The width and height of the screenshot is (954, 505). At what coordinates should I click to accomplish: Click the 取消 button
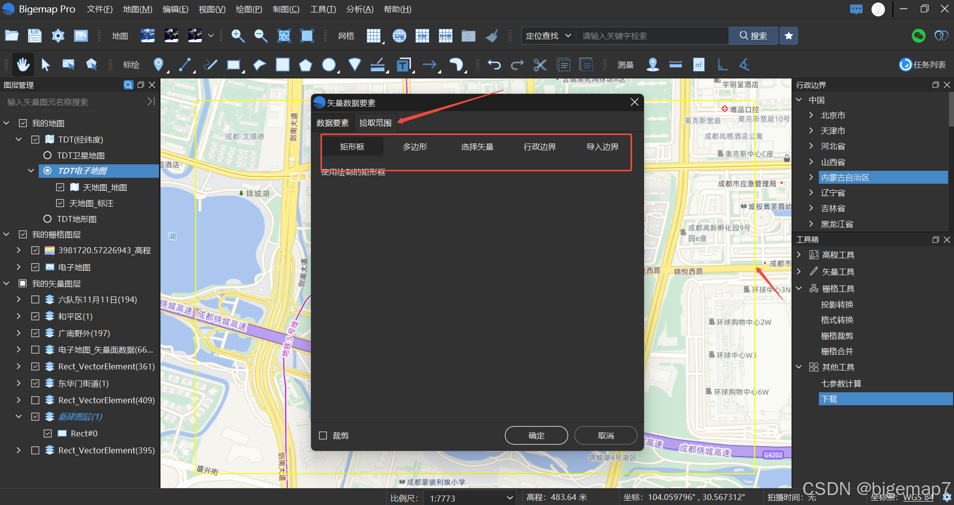point(606,435)
